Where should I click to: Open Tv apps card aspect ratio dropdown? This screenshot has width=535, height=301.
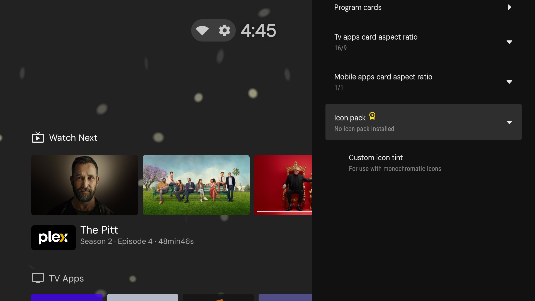423,42
